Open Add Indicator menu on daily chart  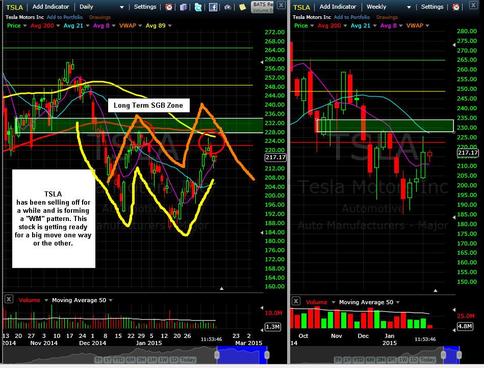click(50, 7)
